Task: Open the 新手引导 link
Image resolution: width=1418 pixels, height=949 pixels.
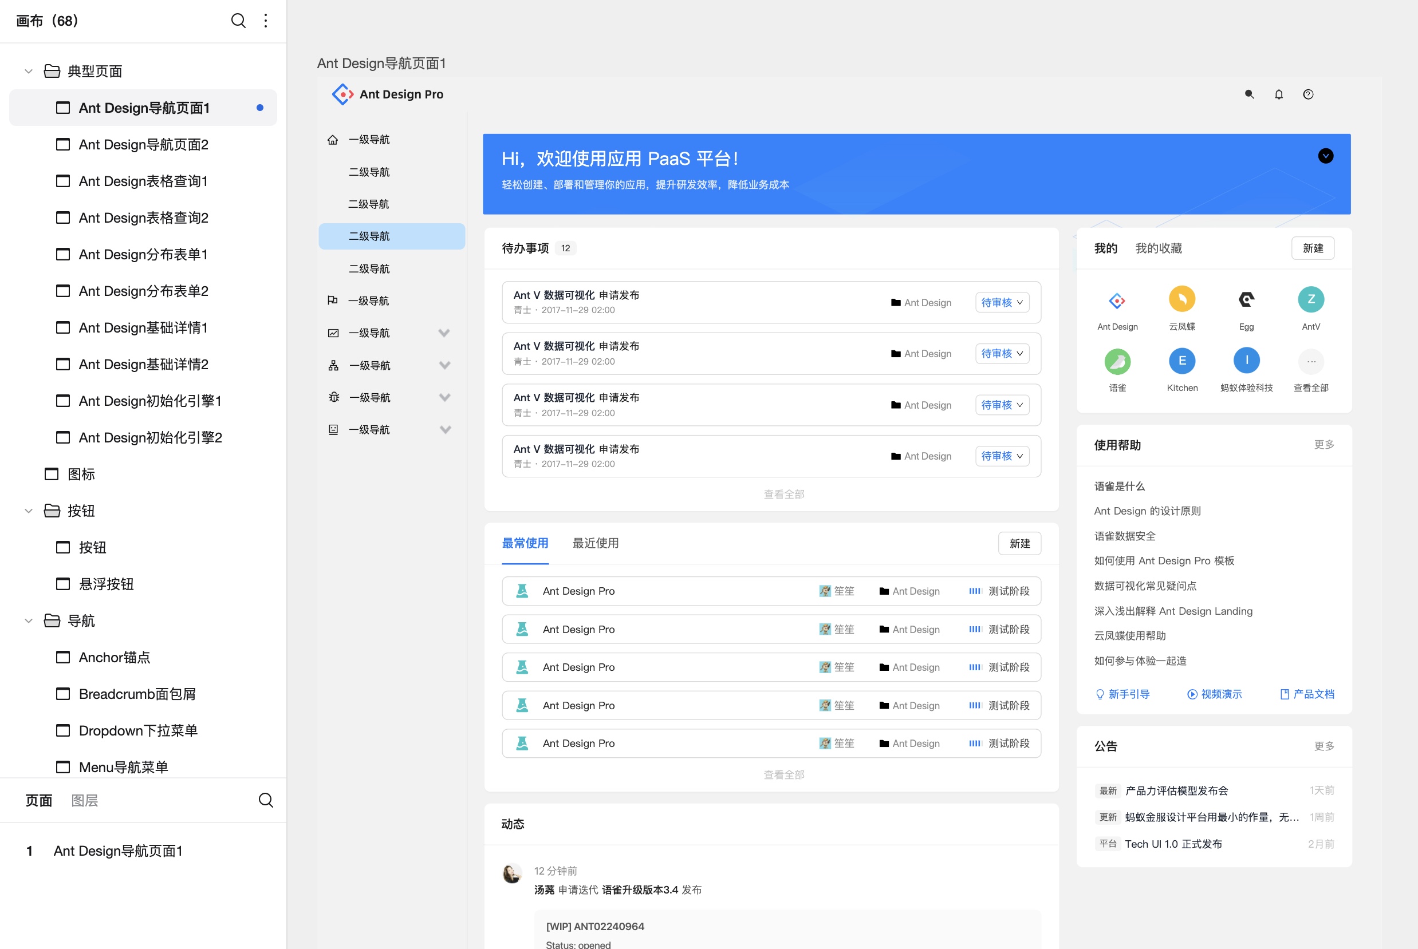Action: (1122, 694)
